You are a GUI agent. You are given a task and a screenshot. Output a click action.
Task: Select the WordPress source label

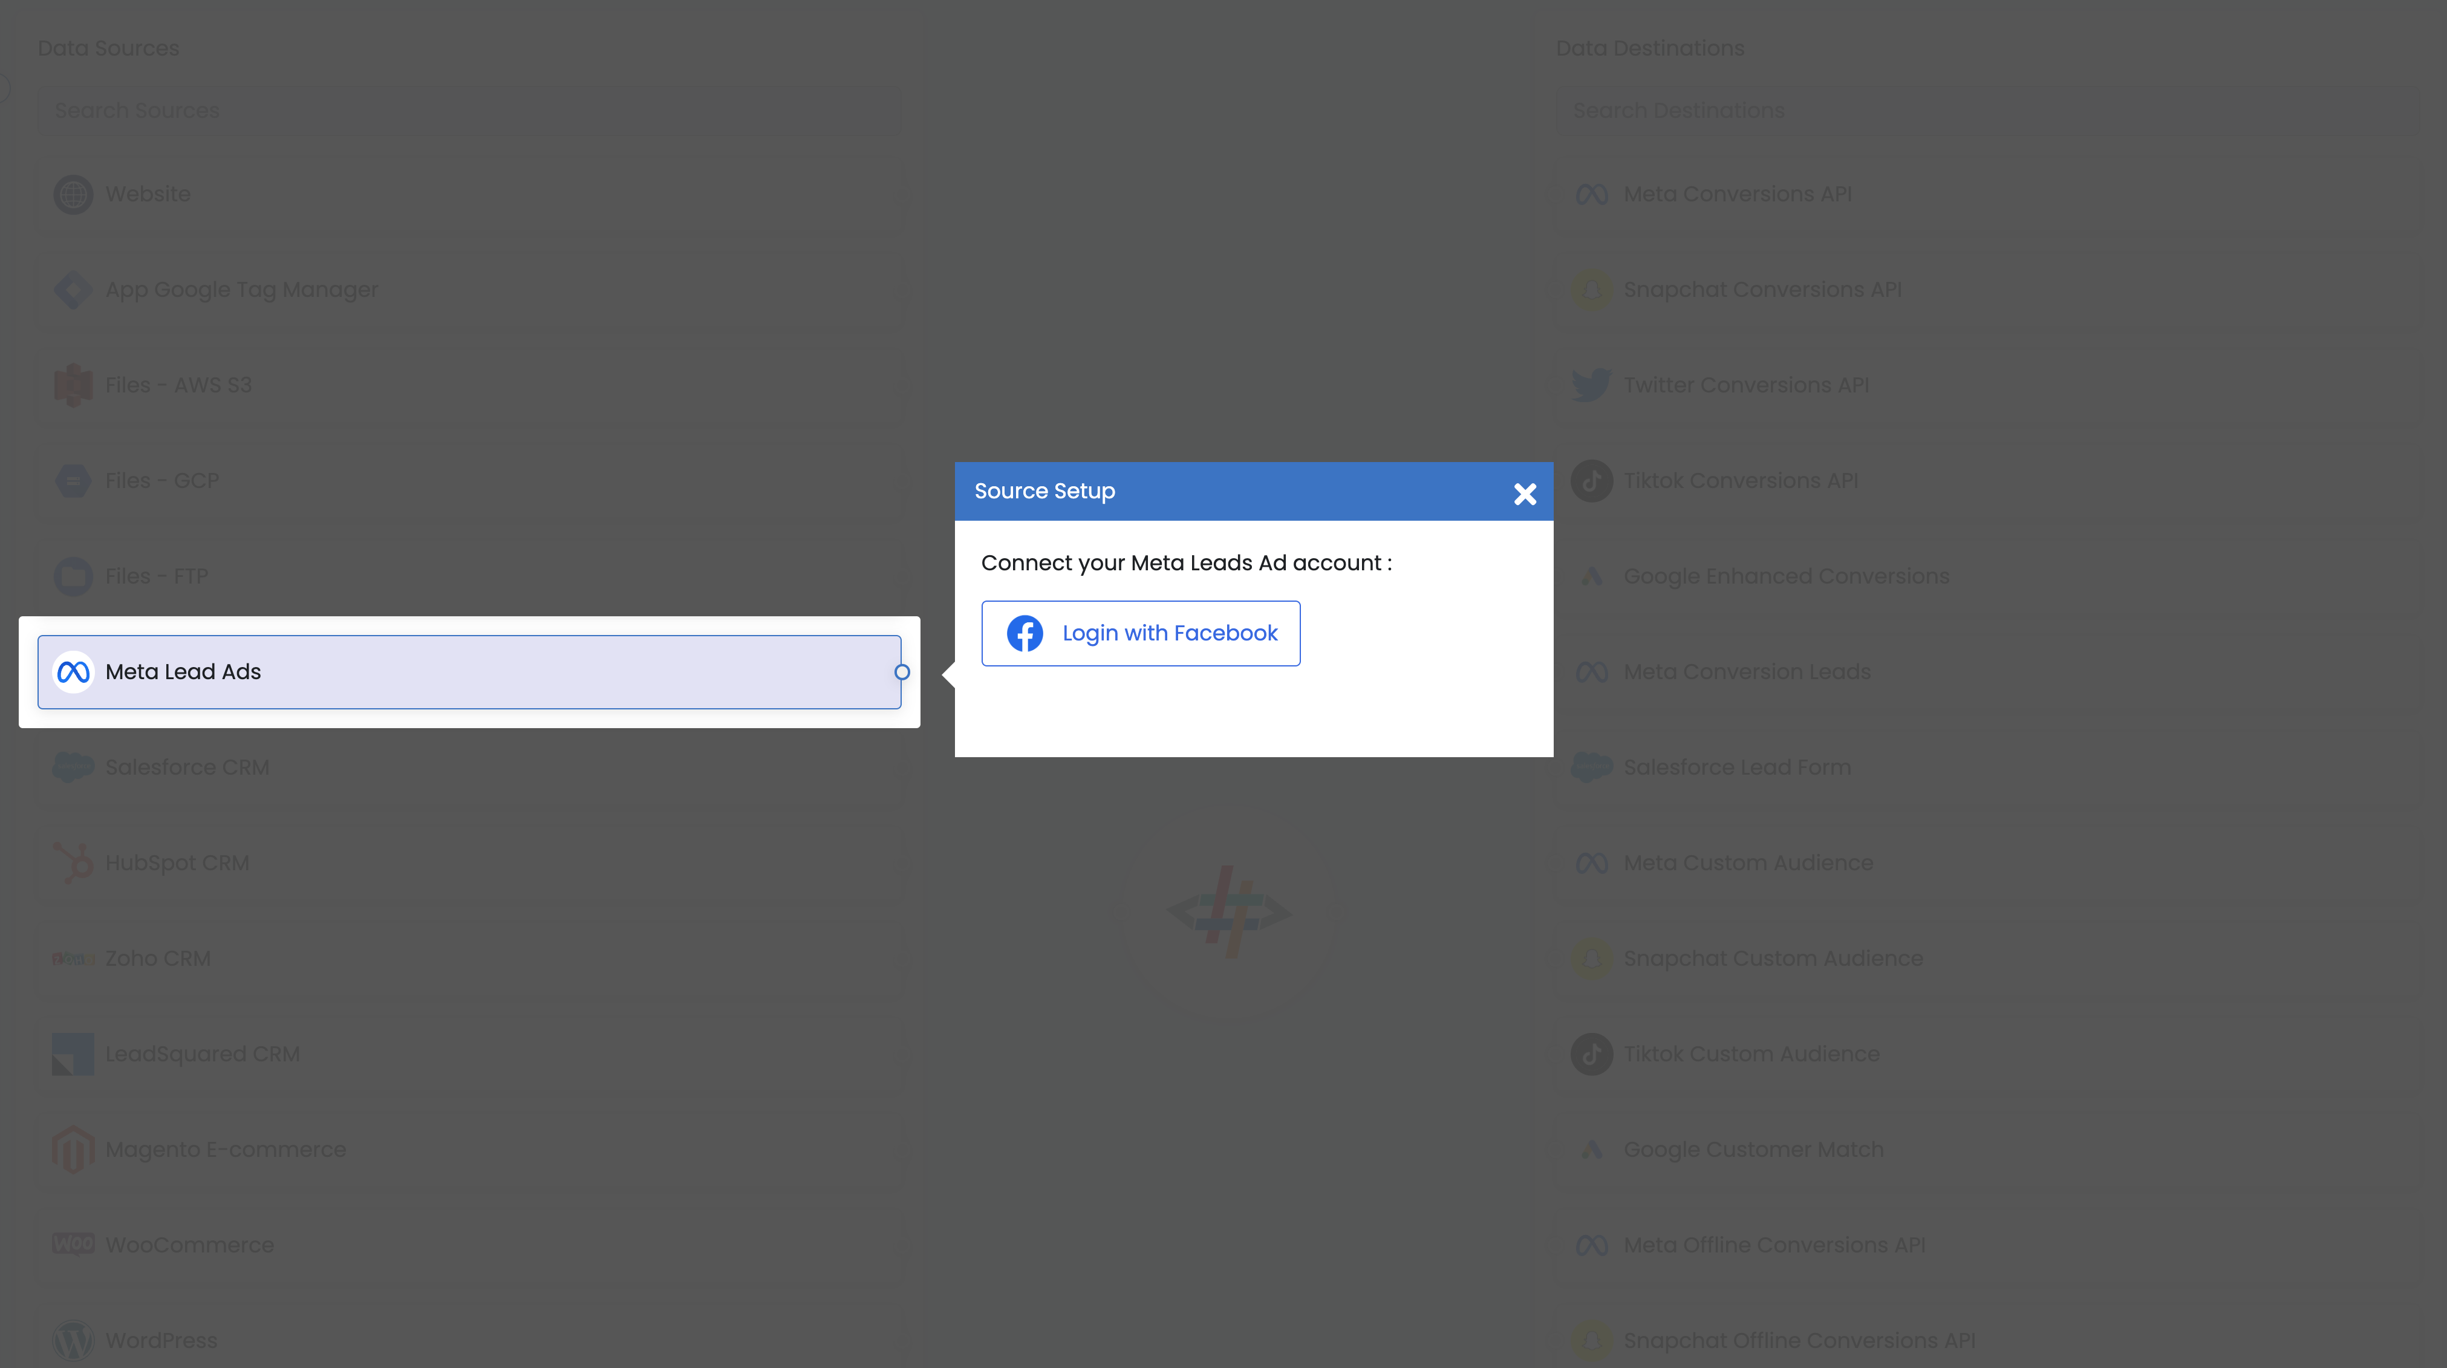(161, 1340)
